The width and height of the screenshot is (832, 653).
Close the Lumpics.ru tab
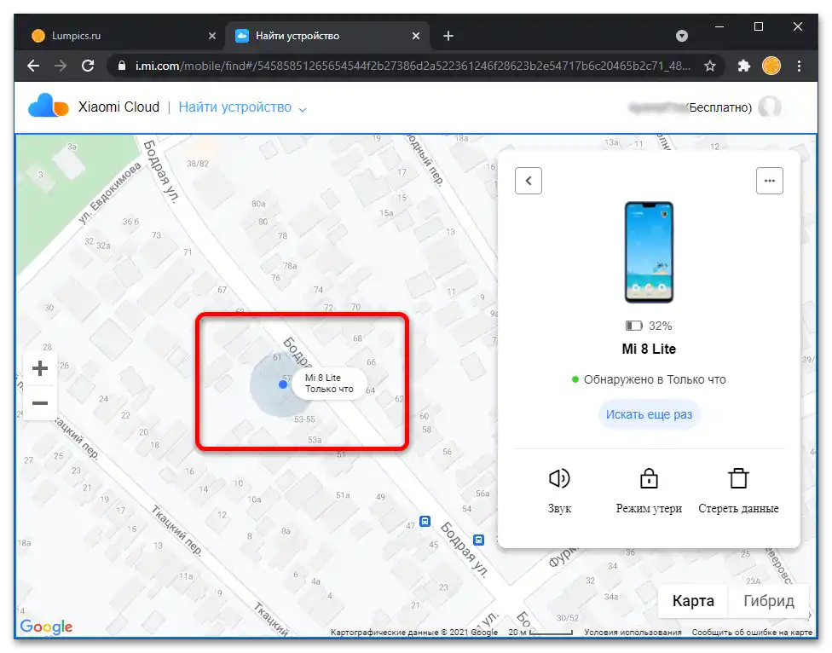(x=212, y=36)
